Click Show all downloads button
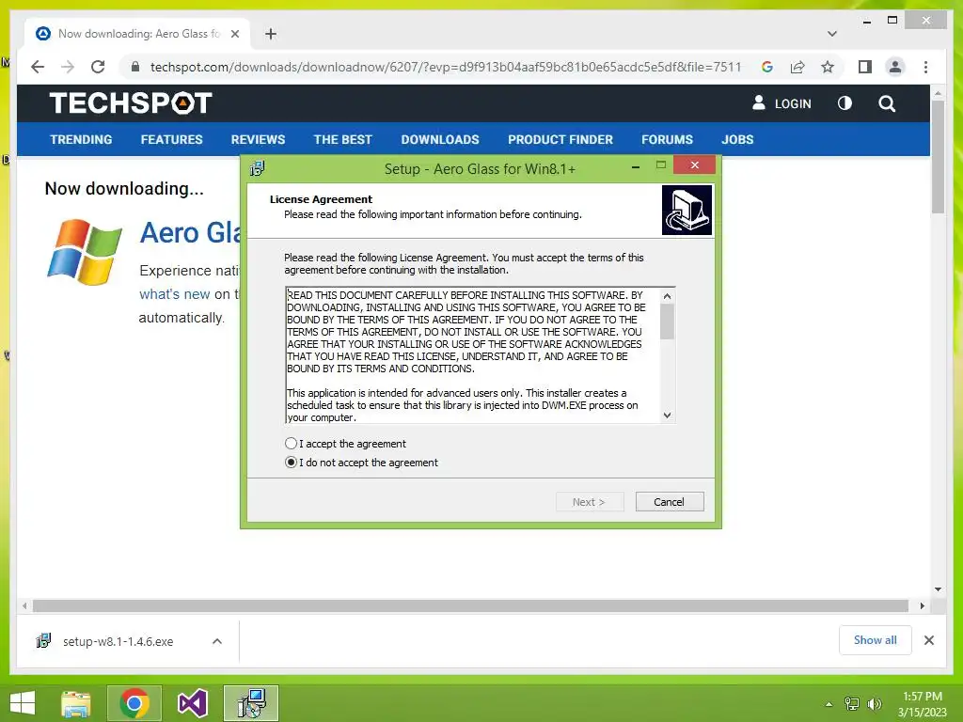This screenshot has height=722, width=963. (876, 640)
